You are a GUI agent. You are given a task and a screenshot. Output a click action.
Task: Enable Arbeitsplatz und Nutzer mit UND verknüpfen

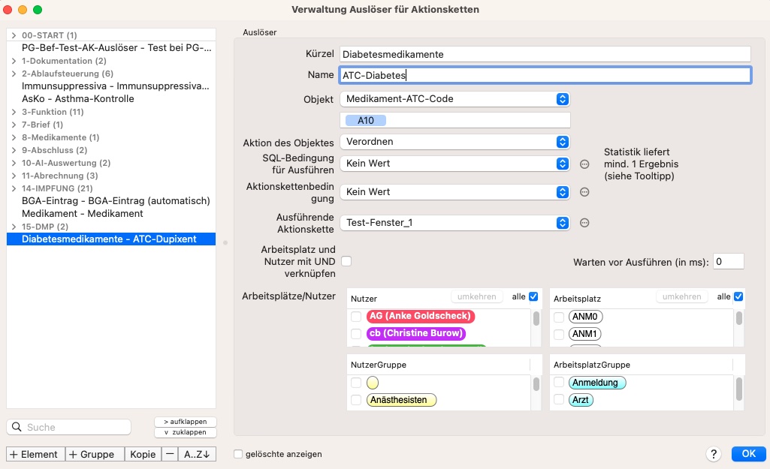[x=346, y=261]
